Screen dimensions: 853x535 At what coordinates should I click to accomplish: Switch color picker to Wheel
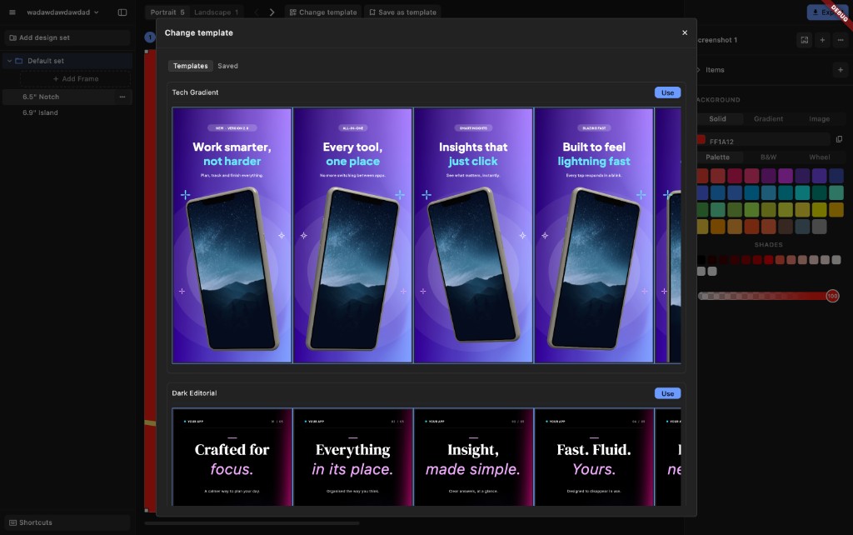(819, 157)
